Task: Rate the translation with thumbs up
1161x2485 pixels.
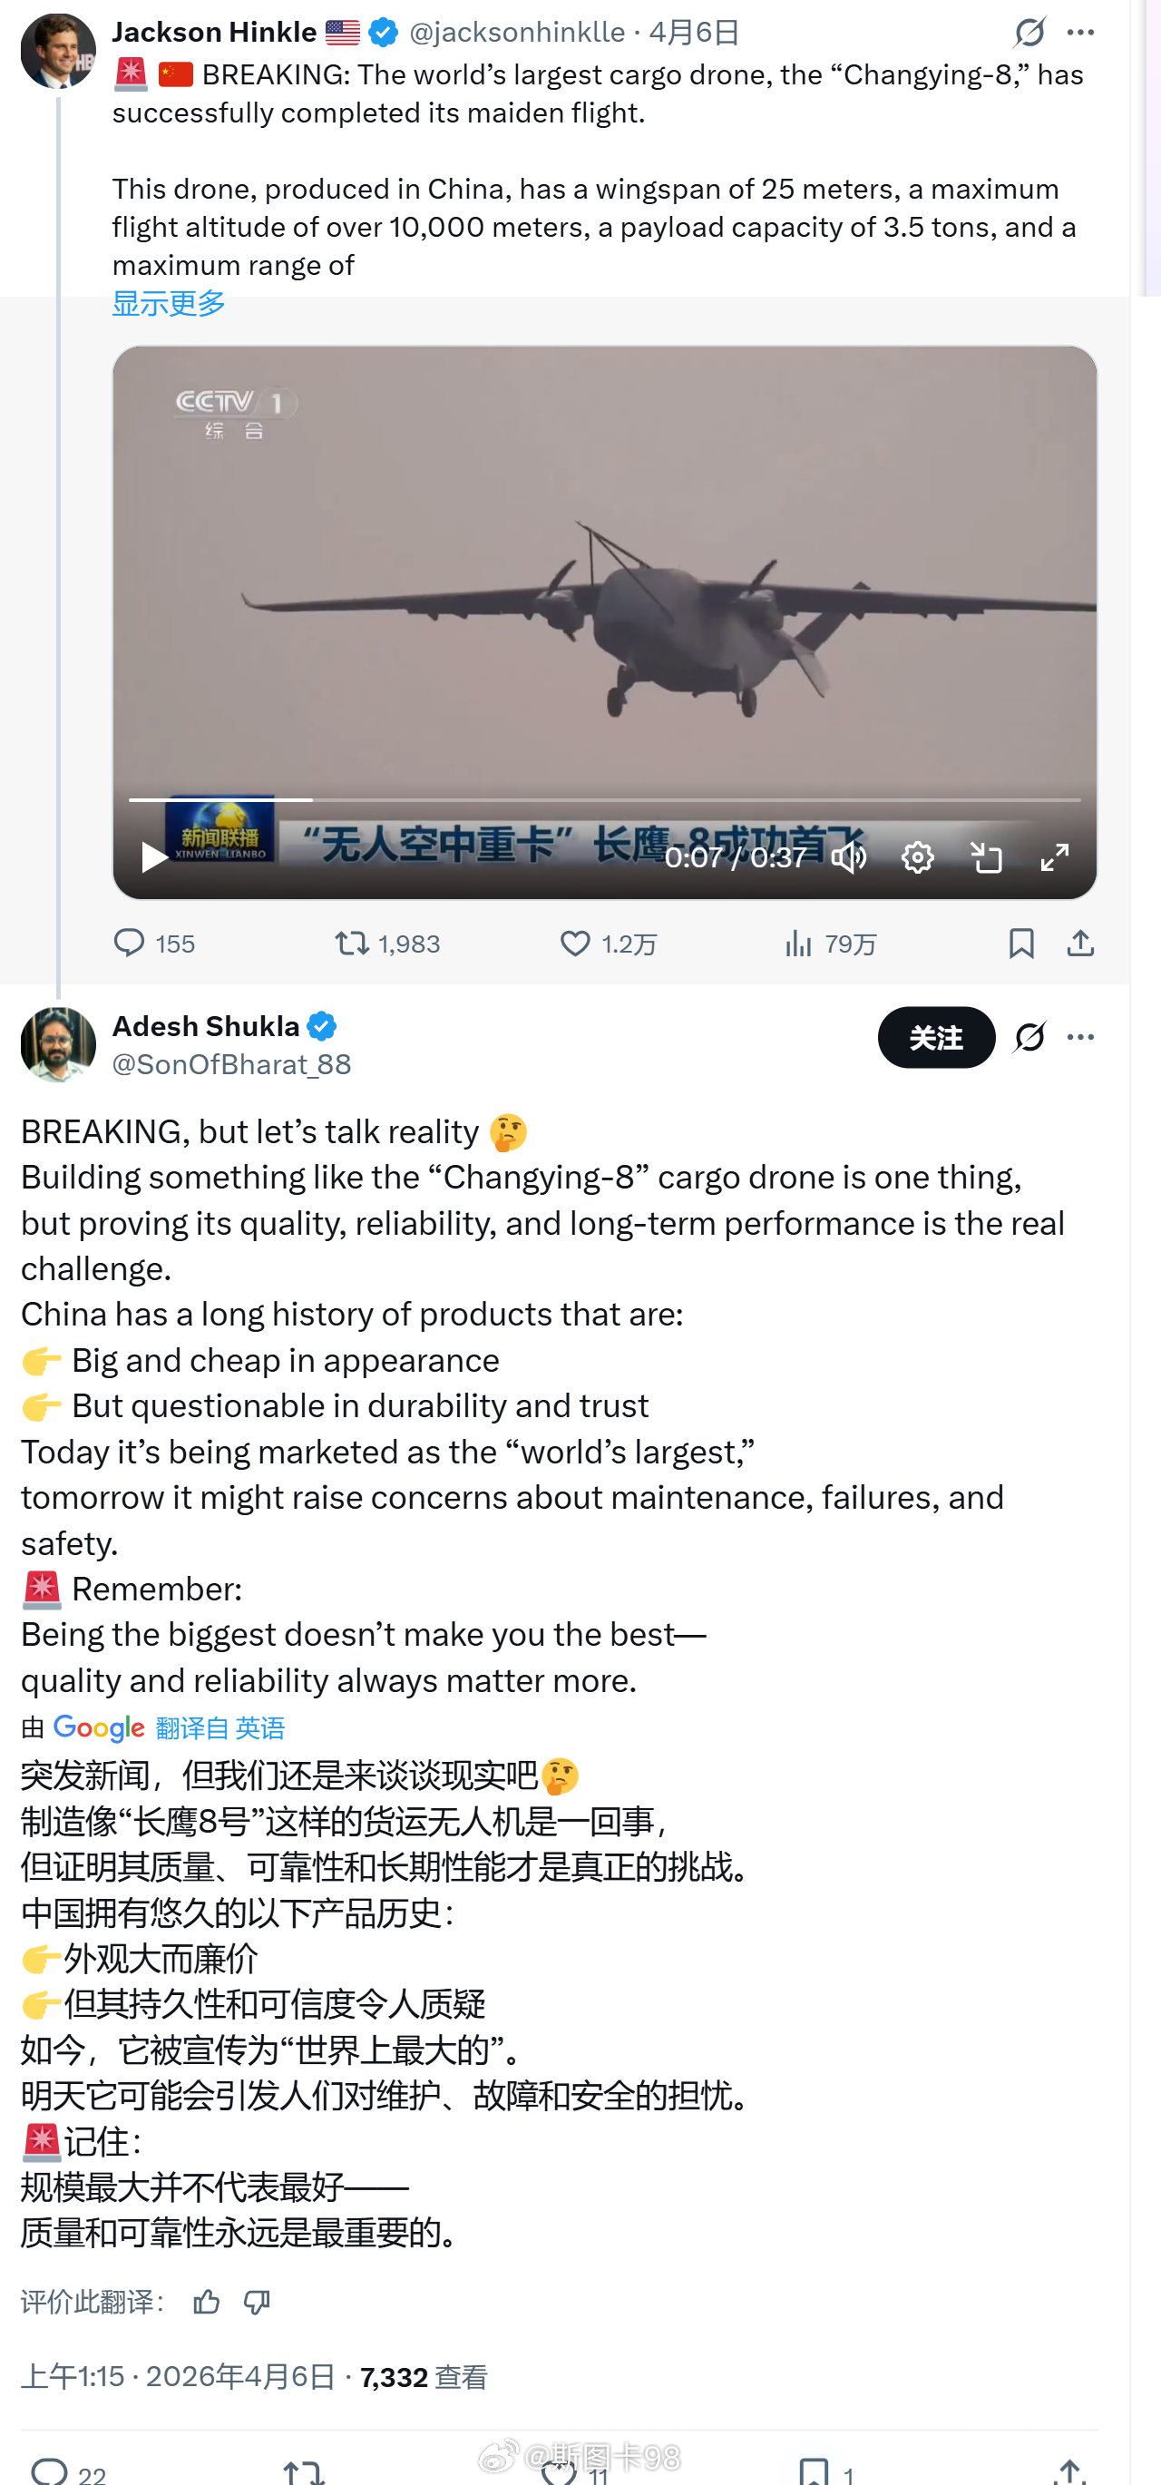Action: [208, 2303]
